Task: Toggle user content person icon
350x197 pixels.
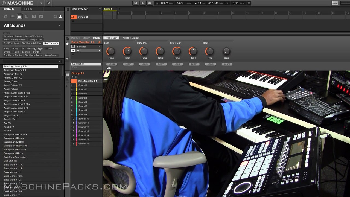Action: pos(60,16)
